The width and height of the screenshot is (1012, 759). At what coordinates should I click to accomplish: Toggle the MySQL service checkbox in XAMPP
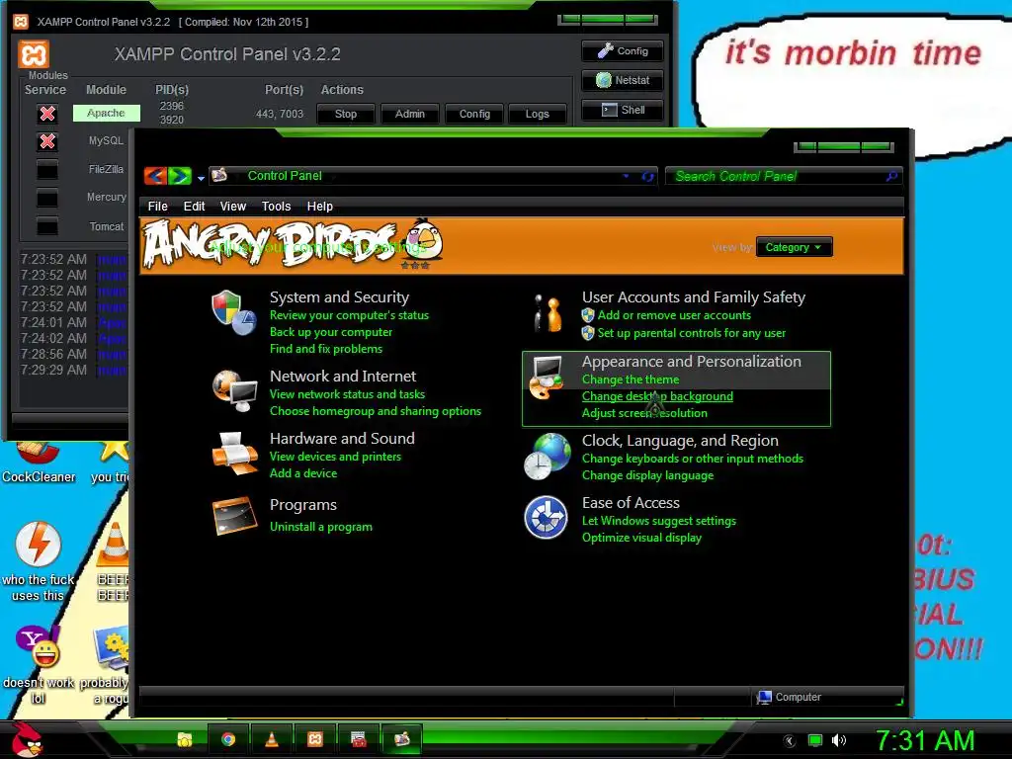(47, 141)
